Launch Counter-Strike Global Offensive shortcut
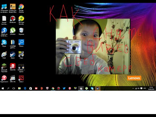 coord(13,8)
